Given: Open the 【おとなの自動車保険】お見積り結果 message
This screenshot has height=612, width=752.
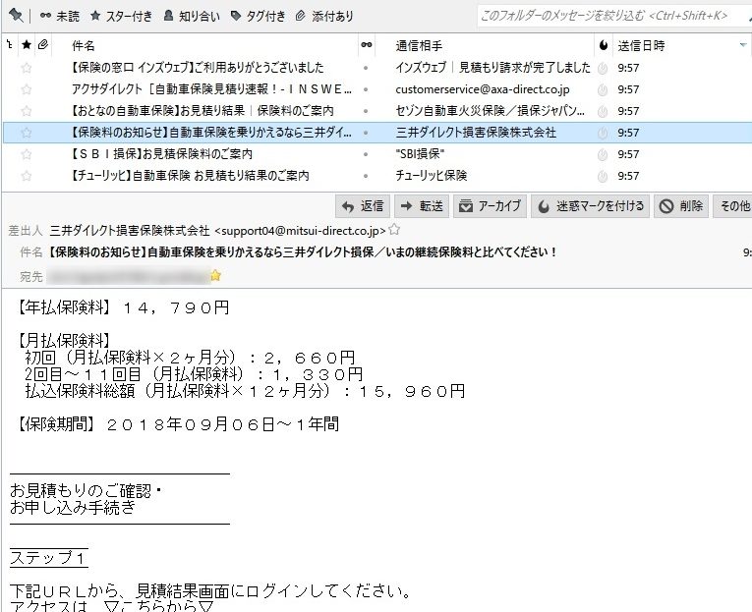Looking at the screenshot, I should [202, 111].
